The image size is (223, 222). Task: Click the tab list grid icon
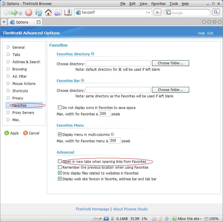(x=204, y=22)
